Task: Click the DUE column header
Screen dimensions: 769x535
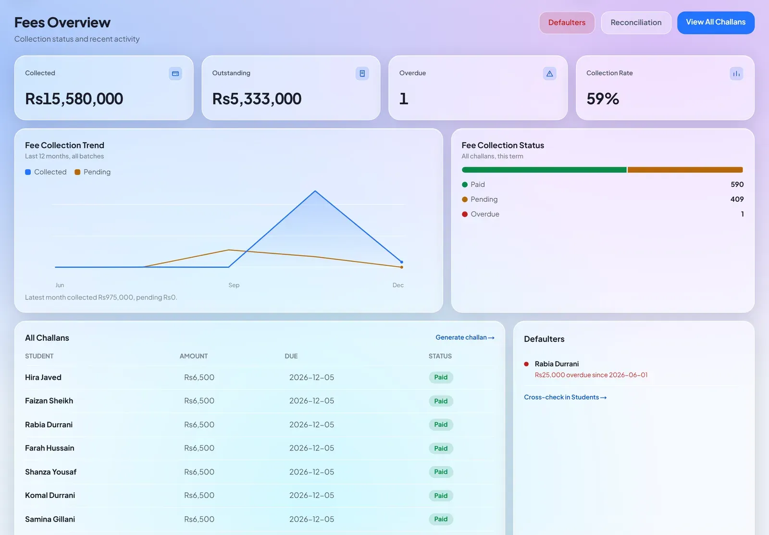Action: (x=291, y=356)
